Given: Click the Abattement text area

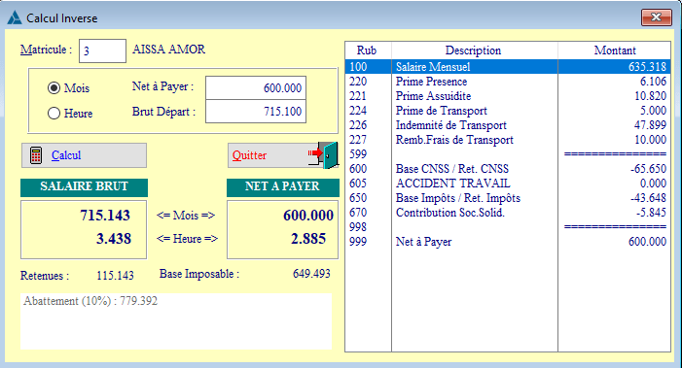Looking at the screenshot, I should pos(176,321).
